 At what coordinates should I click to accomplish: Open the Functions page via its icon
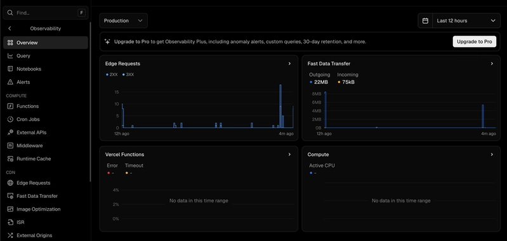click(x=10, y=107)
